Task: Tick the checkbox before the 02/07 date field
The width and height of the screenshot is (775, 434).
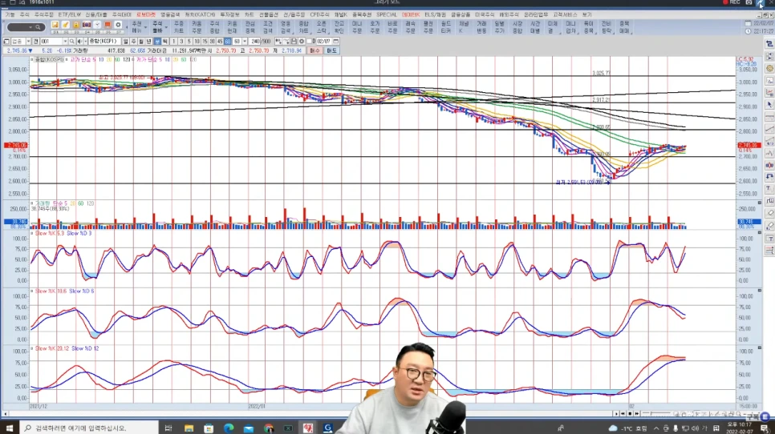Action: click(310, 42)
